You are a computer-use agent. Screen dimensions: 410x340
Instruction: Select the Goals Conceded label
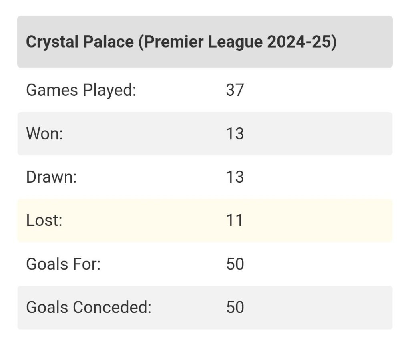click(x=89, y=307)
